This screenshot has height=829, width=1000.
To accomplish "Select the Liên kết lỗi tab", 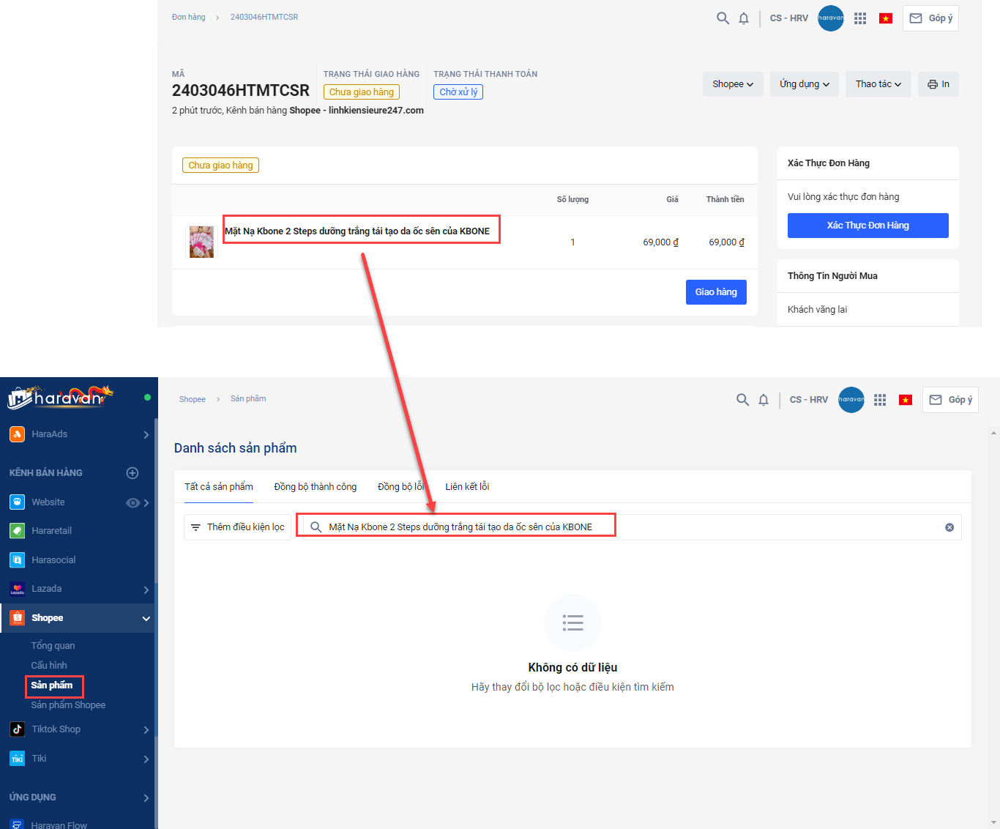I will 467,487.
